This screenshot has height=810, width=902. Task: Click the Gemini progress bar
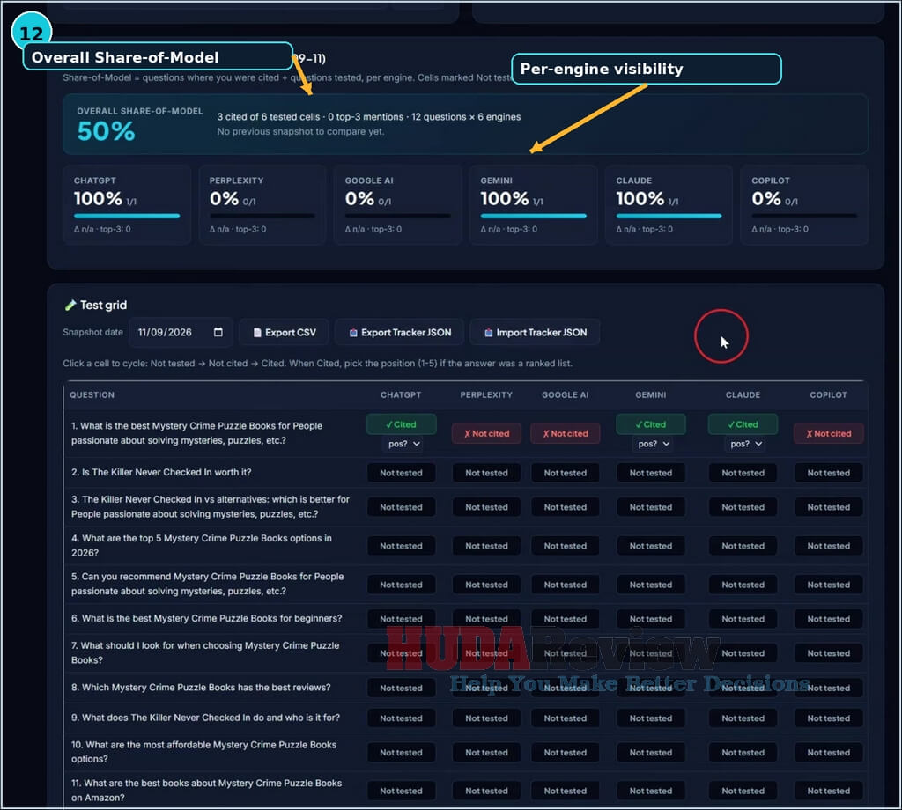(x=533, y=217)
